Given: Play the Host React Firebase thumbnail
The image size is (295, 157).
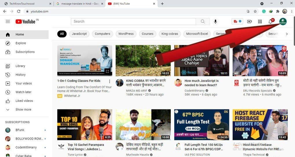Looking at the screenshot, I should [260, 124].
